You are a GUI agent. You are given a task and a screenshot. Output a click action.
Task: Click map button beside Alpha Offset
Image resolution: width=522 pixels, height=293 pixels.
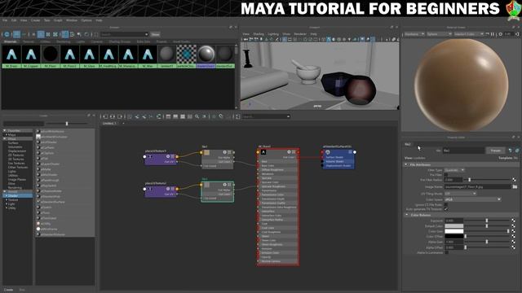[x=513, y=247]
